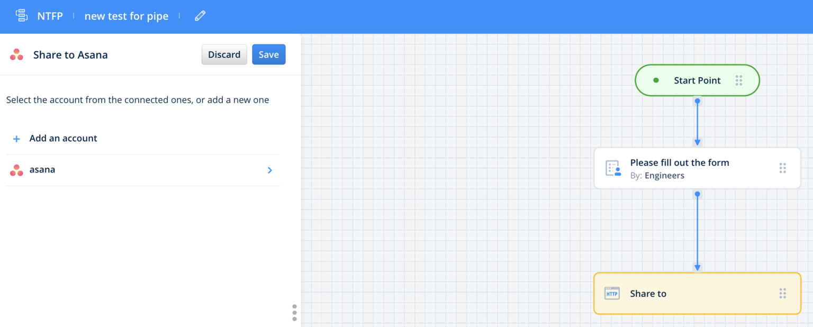This screenshot has height=327, width=813.
Task: Discard changes to the Asana step
Action: 224,54
